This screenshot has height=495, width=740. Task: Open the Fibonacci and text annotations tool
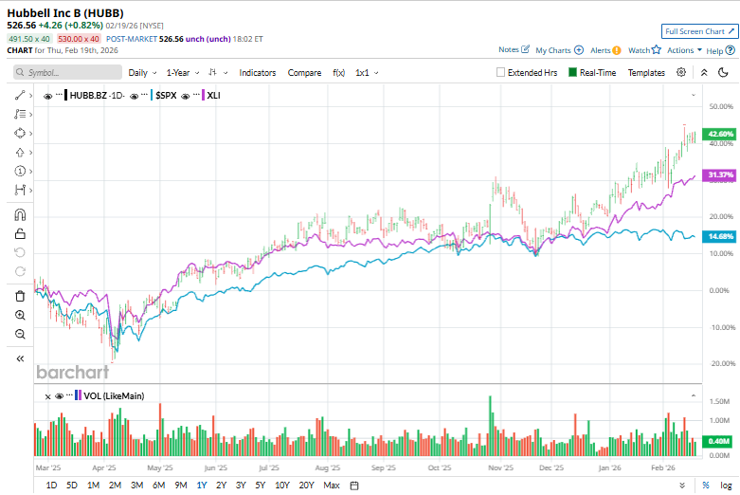(20, 115)
